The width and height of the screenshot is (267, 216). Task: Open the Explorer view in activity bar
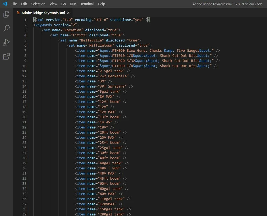point(6,14)
